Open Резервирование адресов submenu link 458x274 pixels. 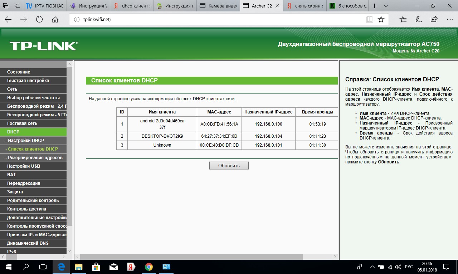pyautogui.click(x=35, y=158)
